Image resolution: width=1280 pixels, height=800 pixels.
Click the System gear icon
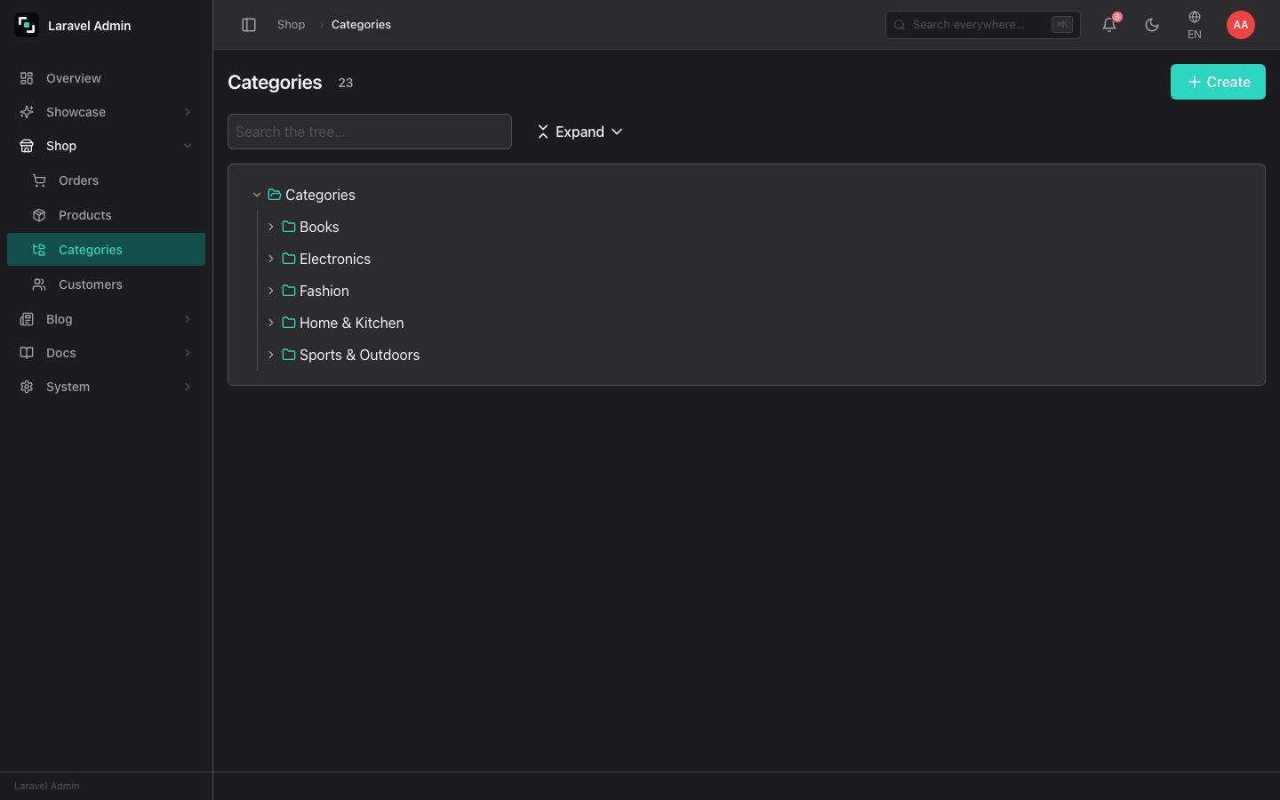coord(27,387)
